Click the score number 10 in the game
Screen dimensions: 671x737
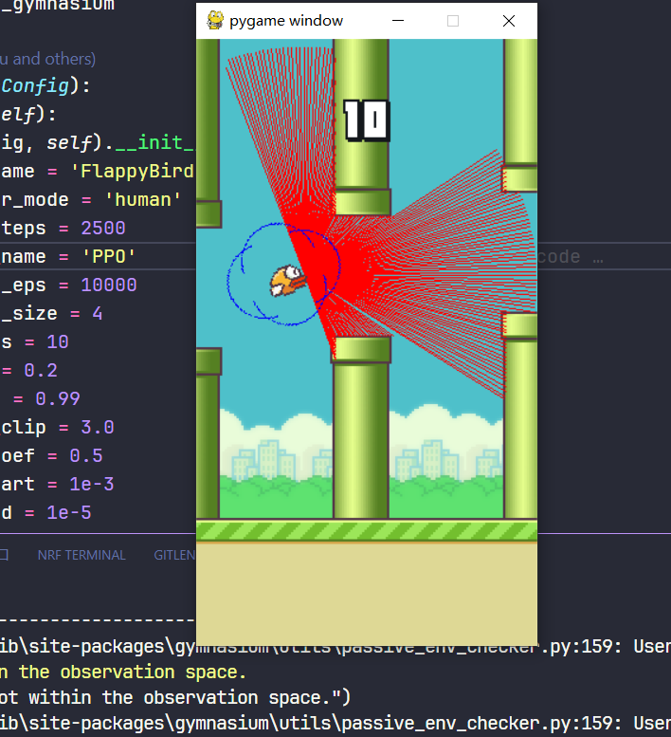[366, 120]
